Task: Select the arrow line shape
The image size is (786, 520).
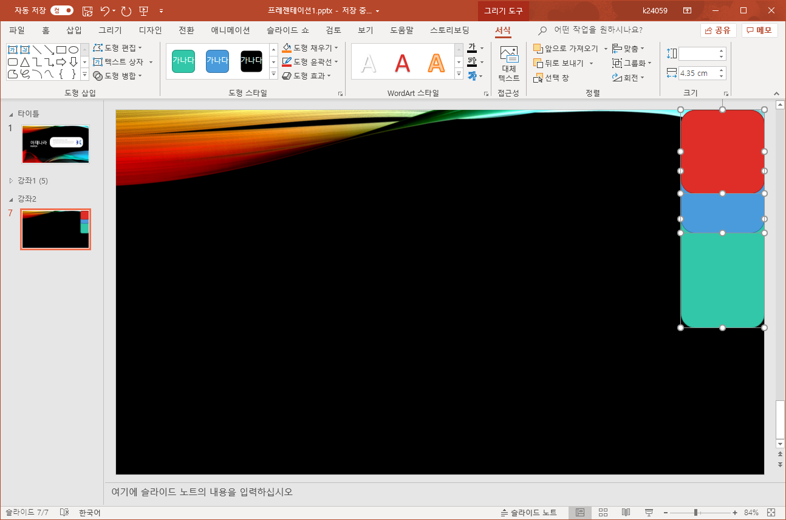Action: (x=49, y=49)
